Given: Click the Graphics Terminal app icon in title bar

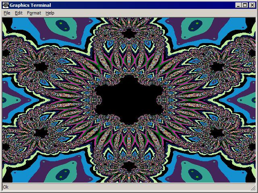Looking at the screenshot, I should tap(6, 5).
